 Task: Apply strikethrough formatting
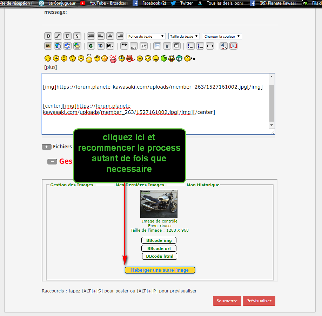(x=77, y=36)
